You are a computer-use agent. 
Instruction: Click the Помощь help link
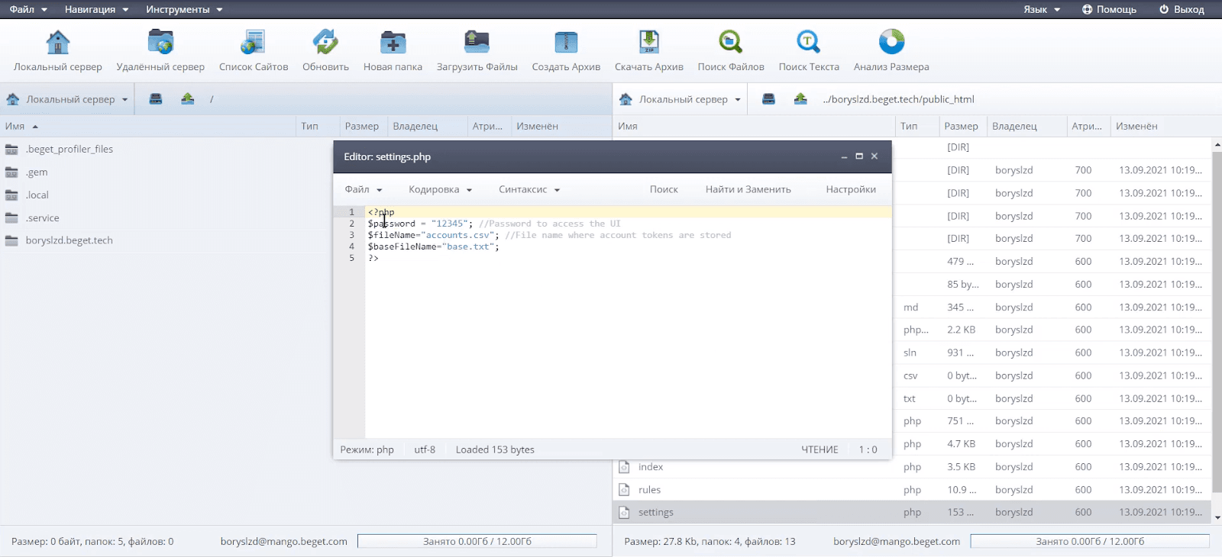tap(1109, 9)
